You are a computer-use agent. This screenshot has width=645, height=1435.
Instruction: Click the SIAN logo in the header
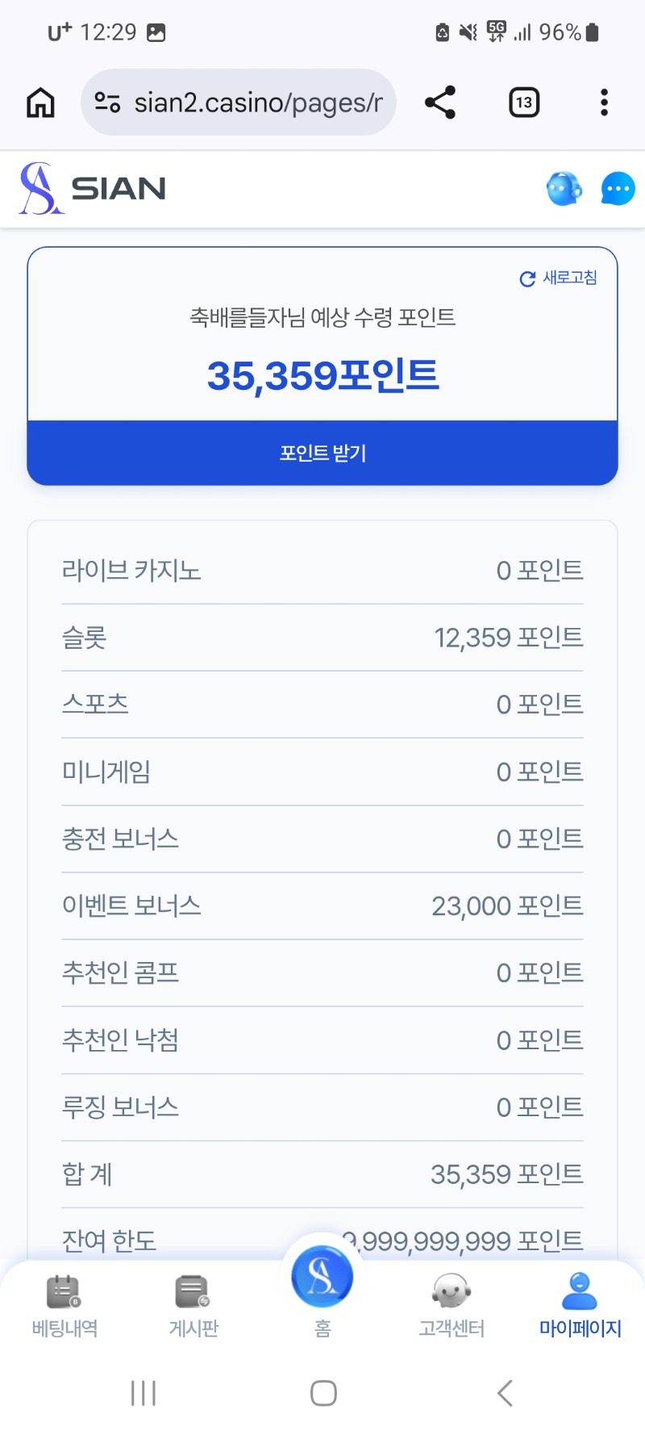point(93,189)
